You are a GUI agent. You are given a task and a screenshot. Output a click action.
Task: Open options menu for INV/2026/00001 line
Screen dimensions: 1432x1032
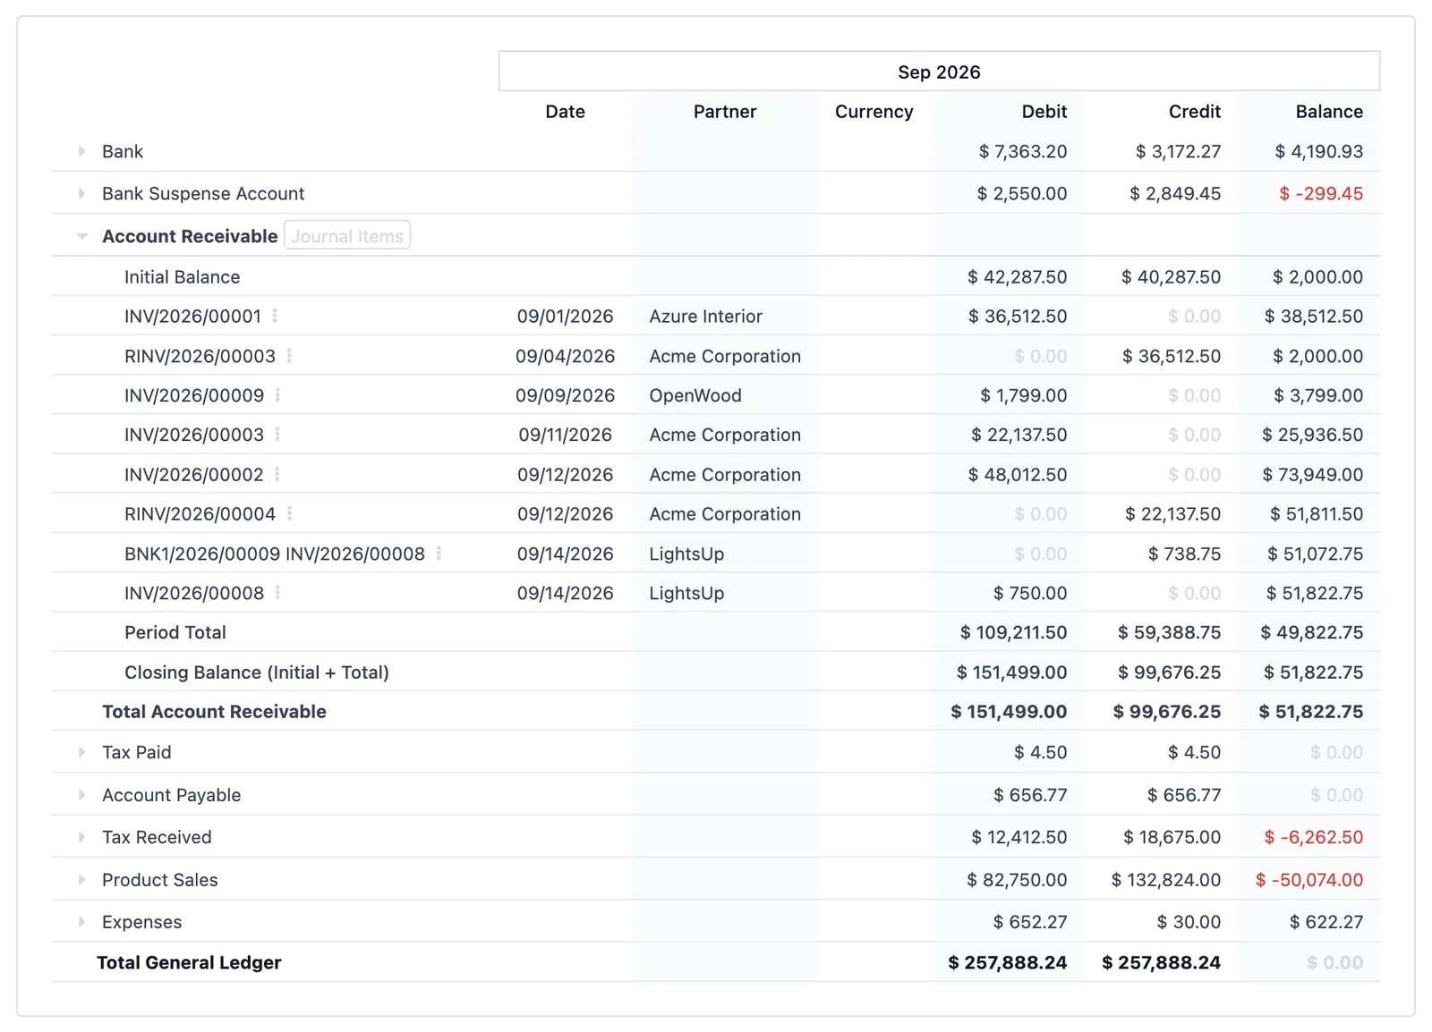pos(275,316)
